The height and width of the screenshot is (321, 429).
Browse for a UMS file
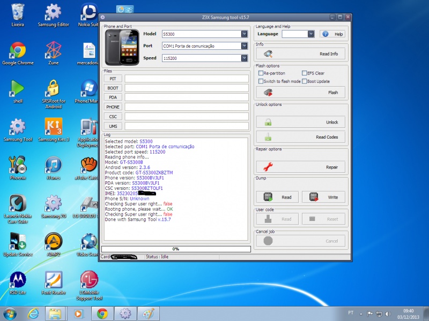tap(113, 126)
